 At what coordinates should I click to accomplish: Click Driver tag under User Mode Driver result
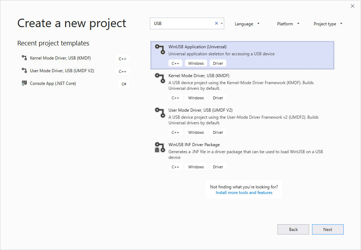click(218, 132)
